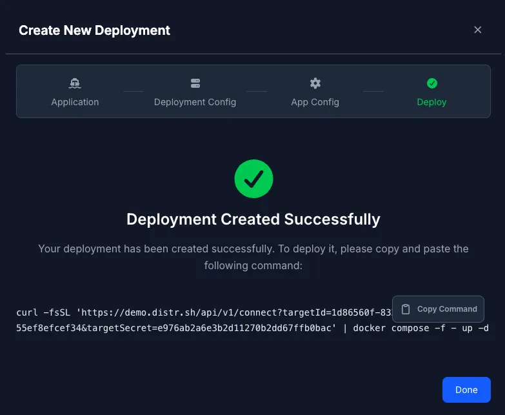505x415 pixels.
Task: Go to the App Config step label
Action: (x=315, y=102)
